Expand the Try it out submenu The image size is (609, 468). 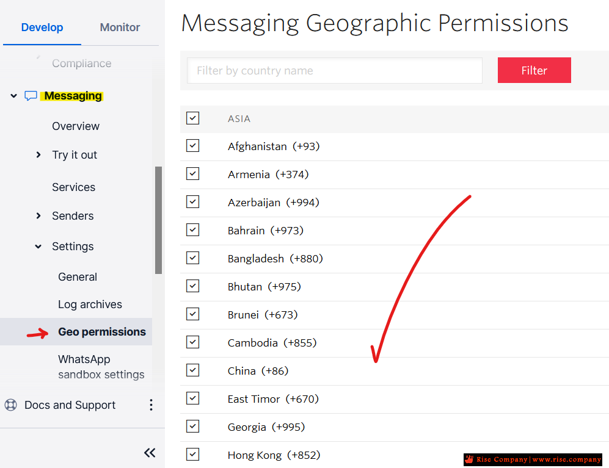tap(38, 155)
